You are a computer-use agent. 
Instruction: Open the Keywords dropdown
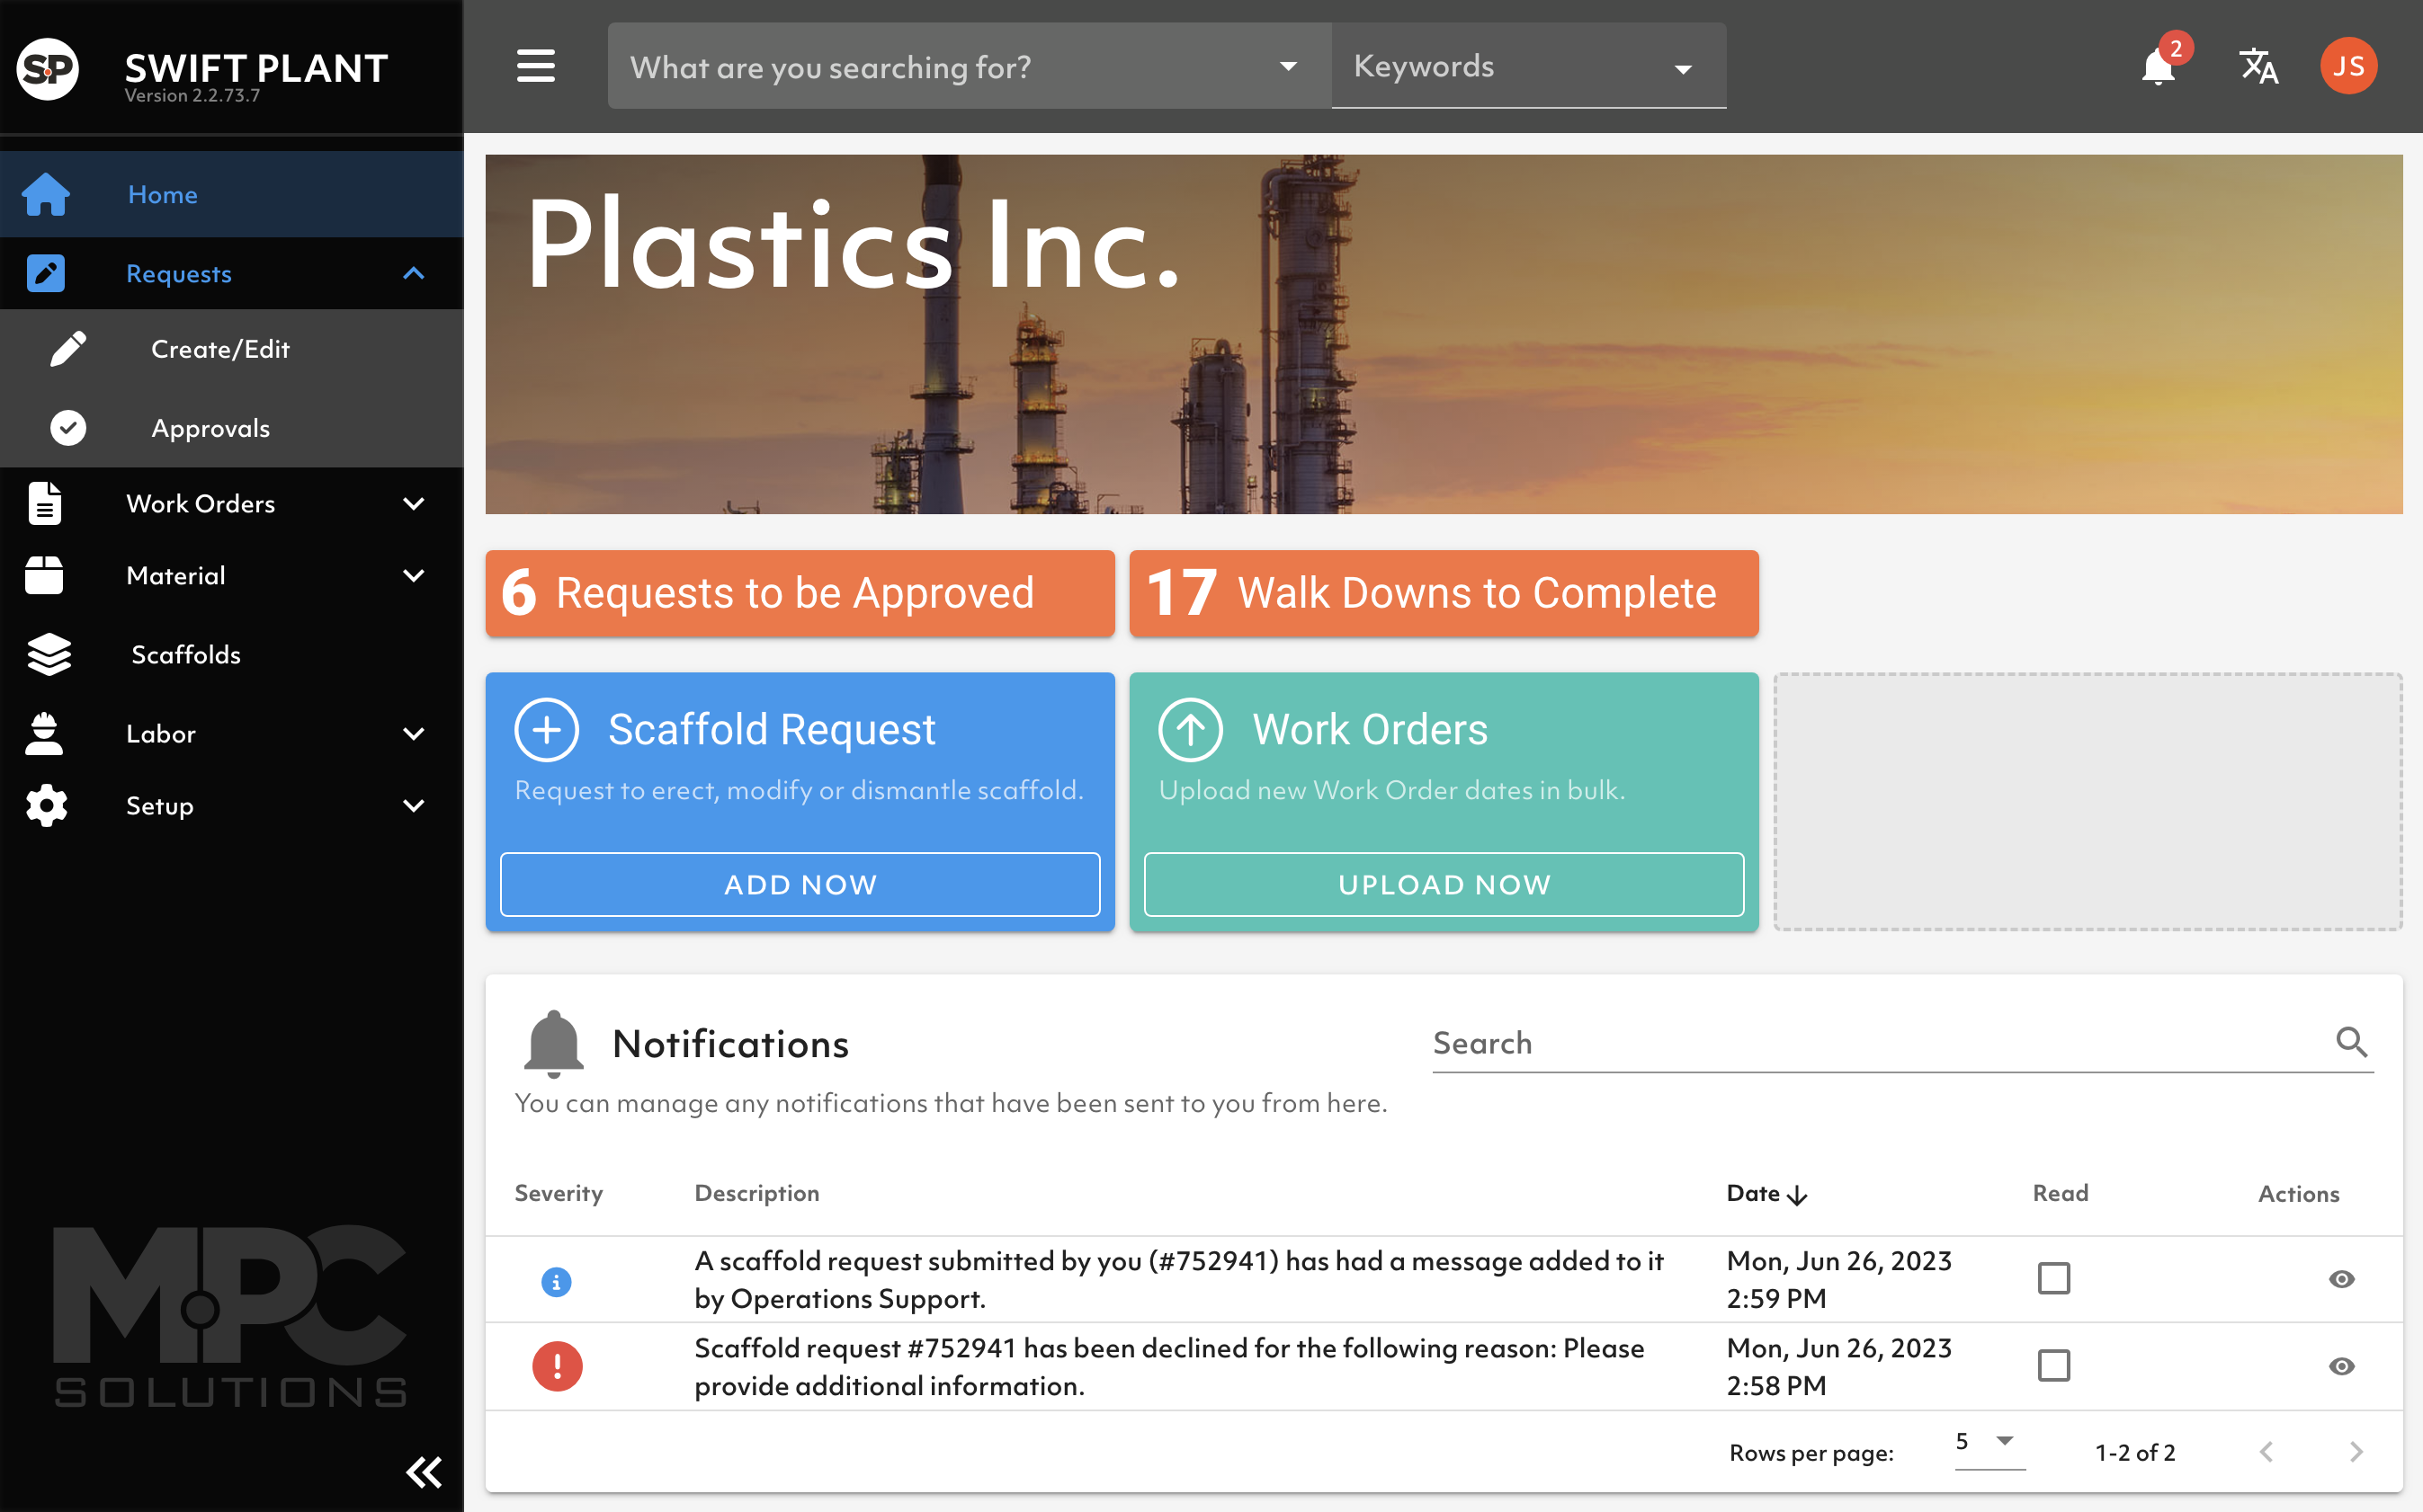[1527, 67]
